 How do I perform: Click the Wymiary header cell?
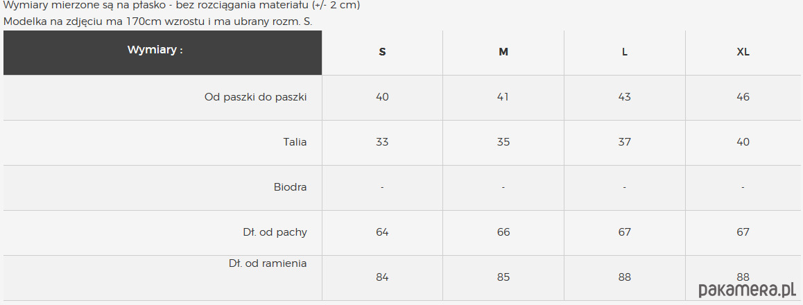(x=162, y=53)
